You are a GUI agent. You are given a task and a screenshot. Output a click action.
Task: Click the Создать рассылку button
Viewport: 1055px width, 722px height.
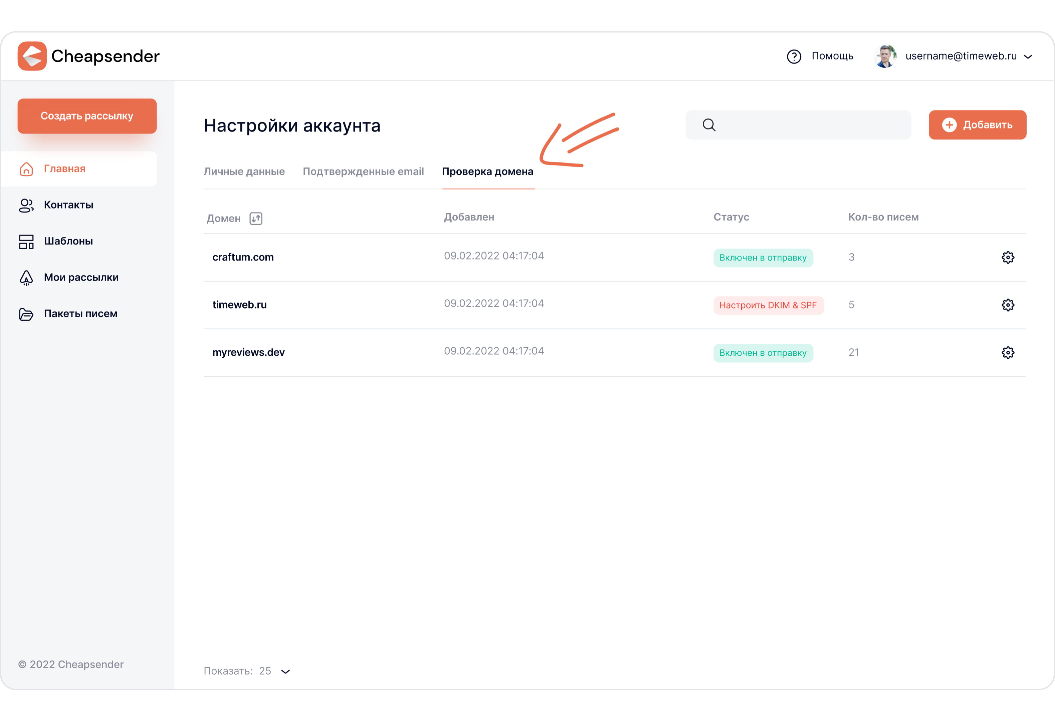click(87, 116)
